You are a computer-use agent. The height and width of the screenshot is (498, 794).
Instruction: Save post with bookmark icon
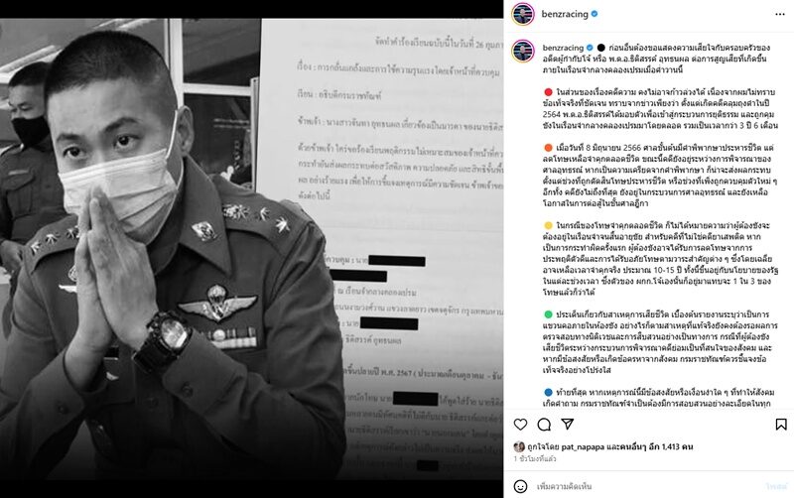[x=781, y=425]
